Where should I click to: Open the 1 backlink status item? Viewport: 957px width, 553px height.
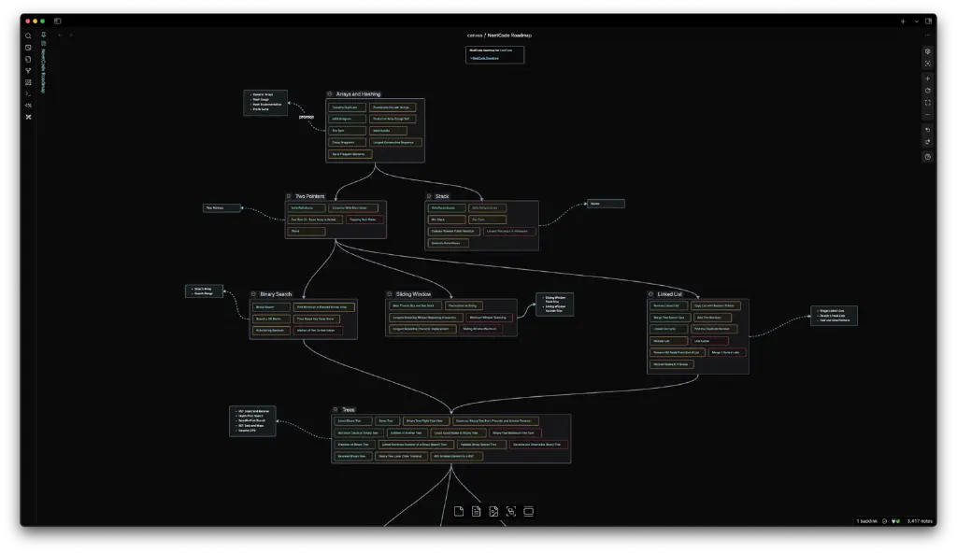point(866,521)
